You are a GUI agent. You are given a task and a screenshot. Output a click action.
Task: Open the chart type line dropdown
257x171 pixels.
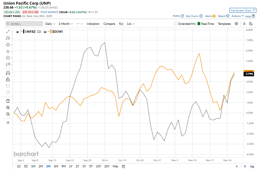pos(80,24)
